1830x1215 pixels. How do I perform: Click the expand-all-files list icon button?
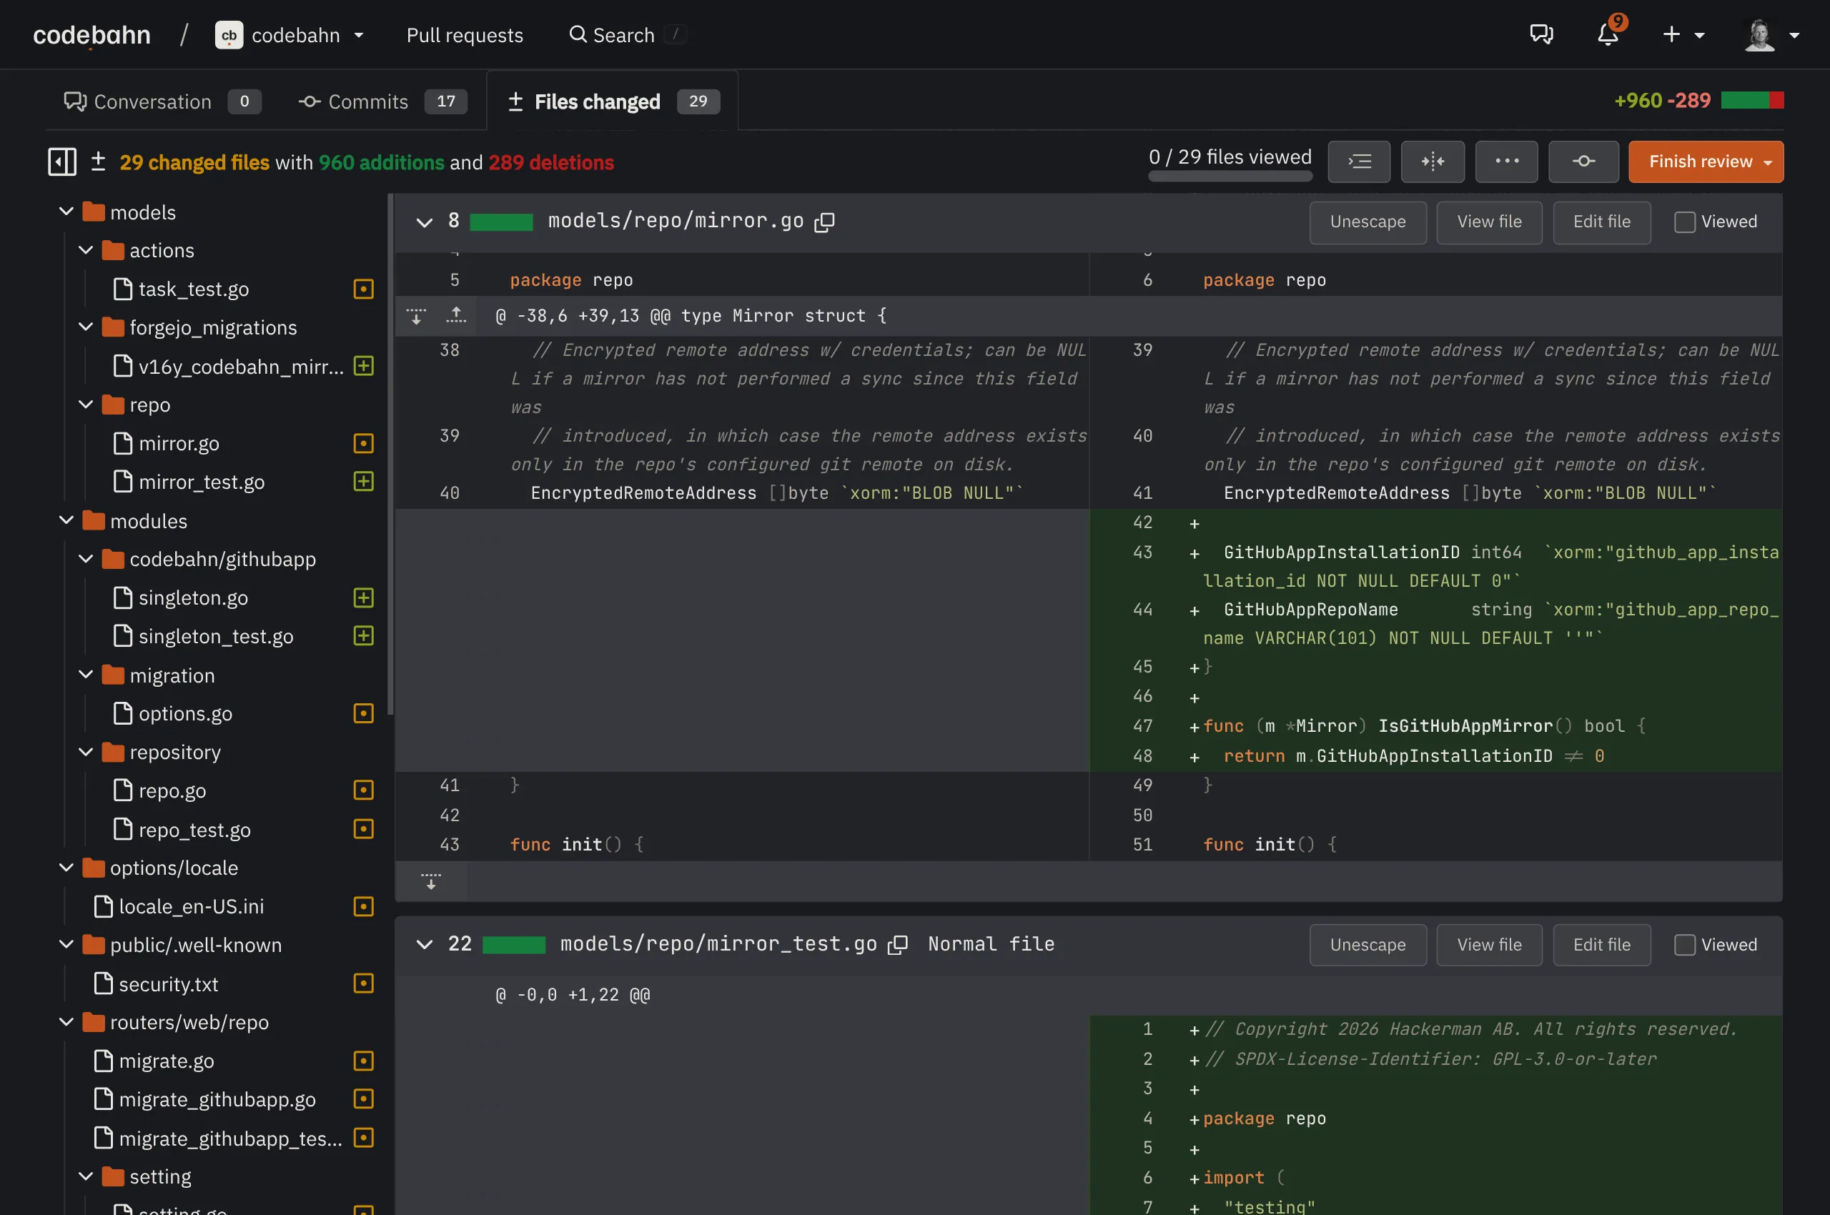point(1359,162)
